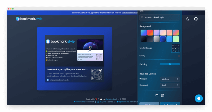Switch to the card layout icon
The height and width of the screenshot is (112, 212).
157,95
